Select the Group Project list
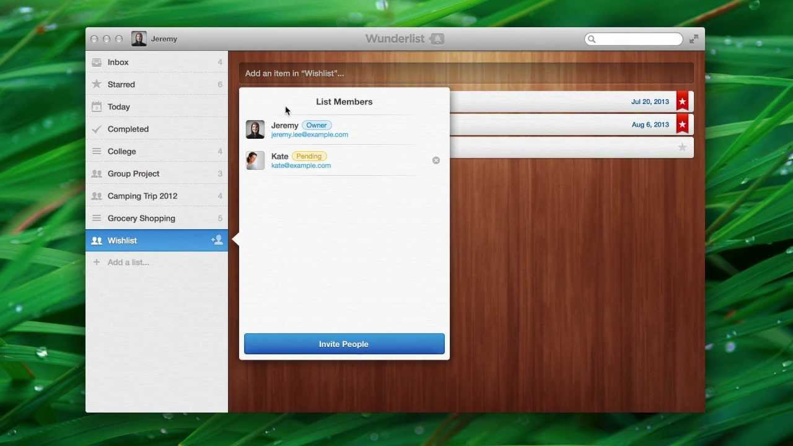The image size is (793, 446). click(x=157, y=173)
